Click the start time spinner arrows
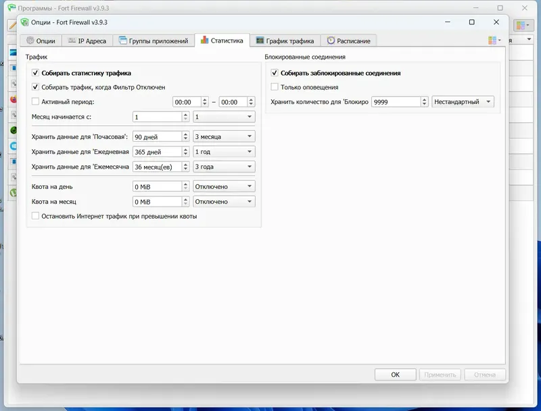 pos(205,102)
